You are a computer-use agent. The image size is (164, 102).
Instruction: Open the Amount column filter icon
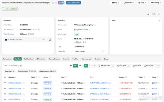126,77
